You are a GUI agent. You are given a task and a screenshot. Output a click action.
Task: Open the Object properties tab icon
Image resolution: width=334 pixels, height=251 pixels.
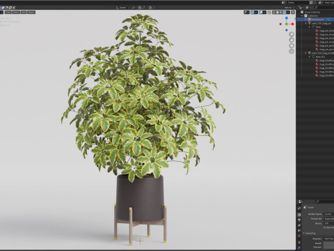[299, 243]
